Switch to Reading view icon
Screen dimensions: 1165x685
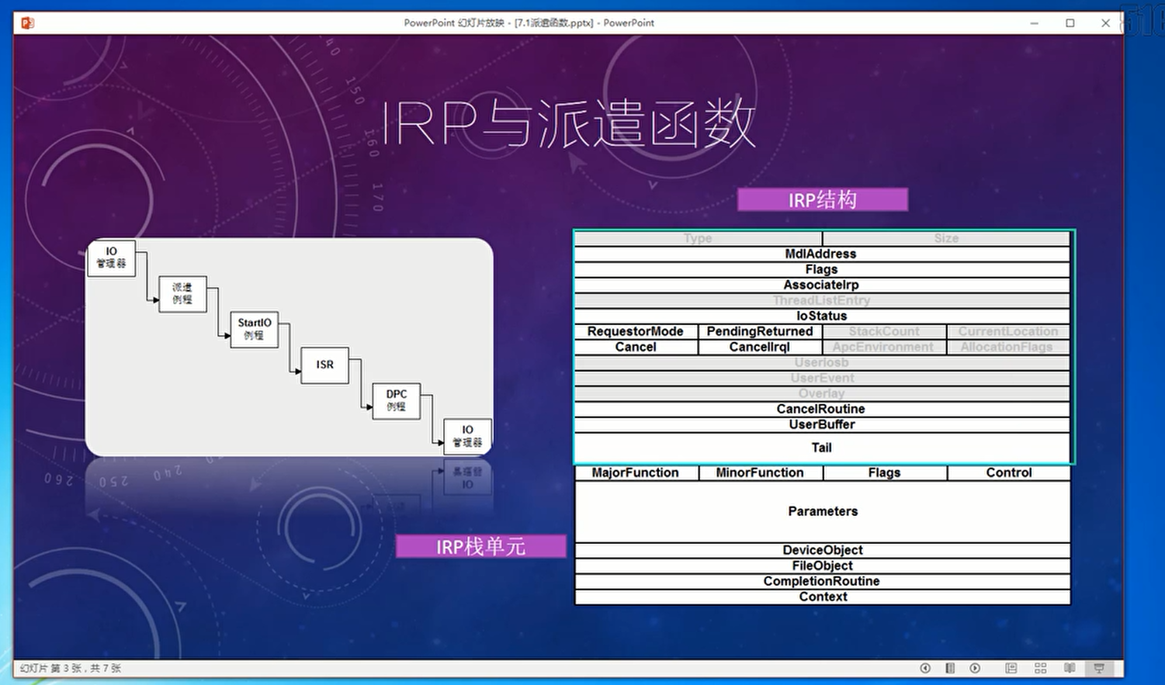coord(1070,668)
